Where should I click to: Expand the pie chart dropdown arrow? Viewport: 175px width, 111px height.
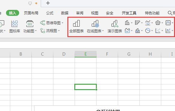[152, 31]
